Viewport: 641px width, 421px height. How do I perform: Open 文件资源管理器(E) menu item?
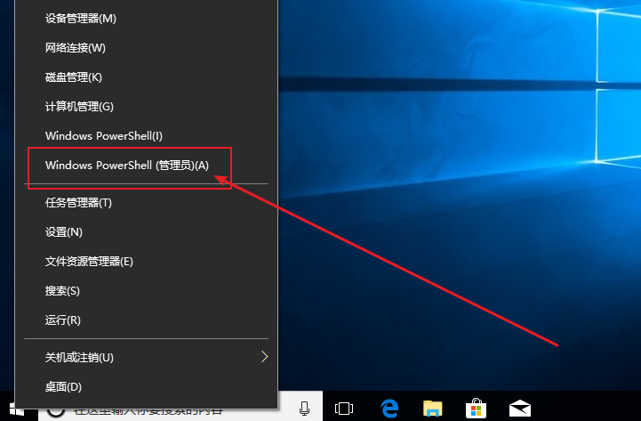[x=89, y=262]
